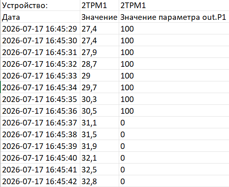Select the Значение параметра out.P1 header cell

[x=174, y=17]
